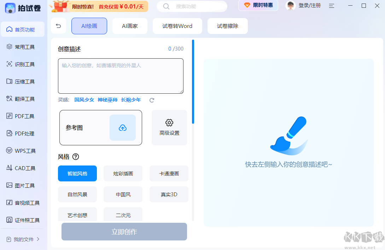Screen dimensions: 385x250
Task: Use the 国风少女 inspiration link
Action: [84, 100]
